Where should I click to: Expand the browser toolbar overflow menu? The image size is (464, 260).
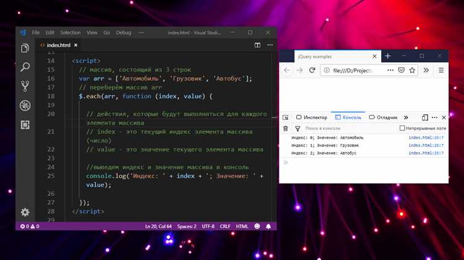point(426,70)
